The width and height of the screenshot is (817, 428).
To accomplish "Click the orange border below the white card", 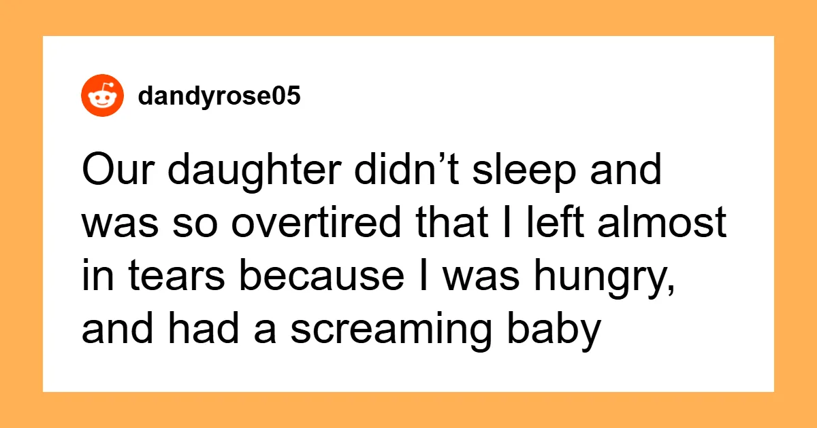I will (408, 410).
